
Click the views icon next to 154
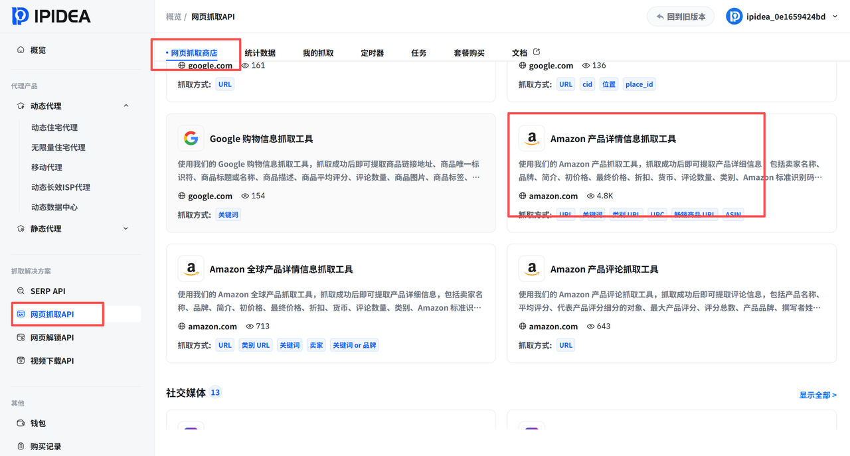pos(245,196)
